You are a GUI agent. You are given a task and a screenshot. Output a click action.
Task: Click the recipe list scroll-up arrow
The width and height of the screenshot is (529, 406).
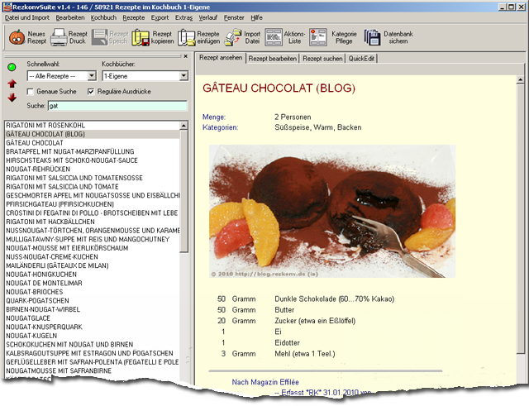click(183, 126)
